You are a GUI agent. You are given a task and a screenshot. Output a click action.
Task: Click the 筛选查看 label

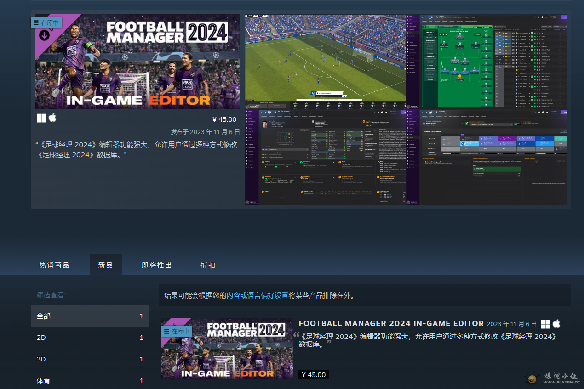coord(52,295)
